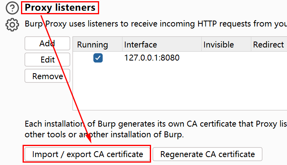The width and height of the screenshot is (287, 165).
Task: Click the Add listener button
Action: 47,43
